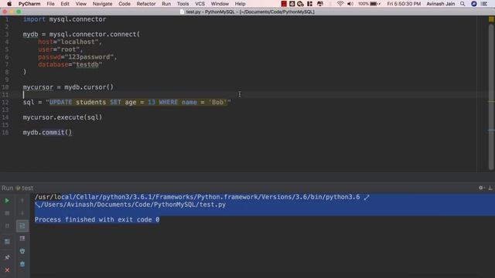Pin the Run tab with the pin icon

(x=7, y=257)
